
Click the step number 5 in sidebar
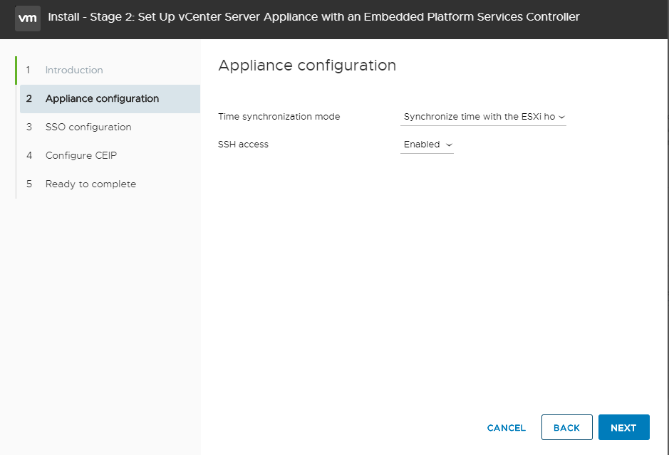point(29,184)
